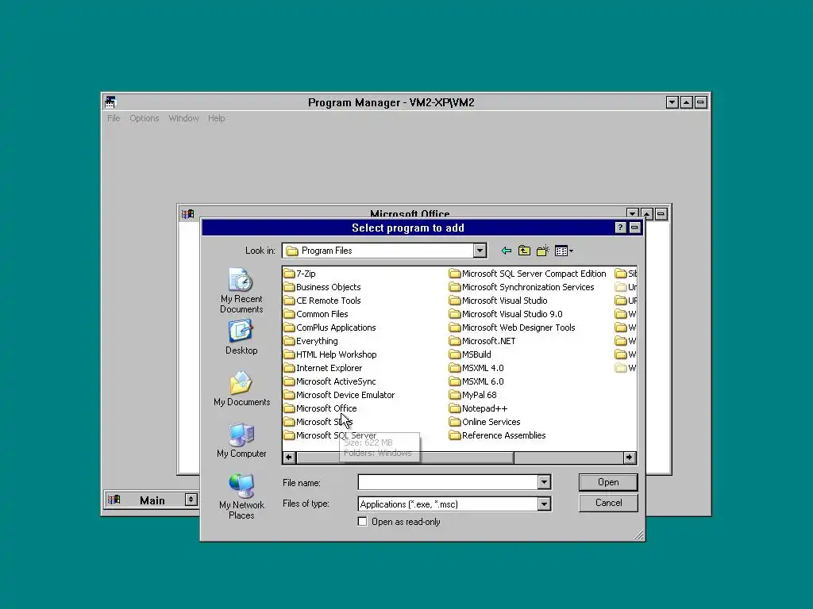Open My Recent Documents in places bar
Screen dimensions: 813x609
click(x=241, y=290)
